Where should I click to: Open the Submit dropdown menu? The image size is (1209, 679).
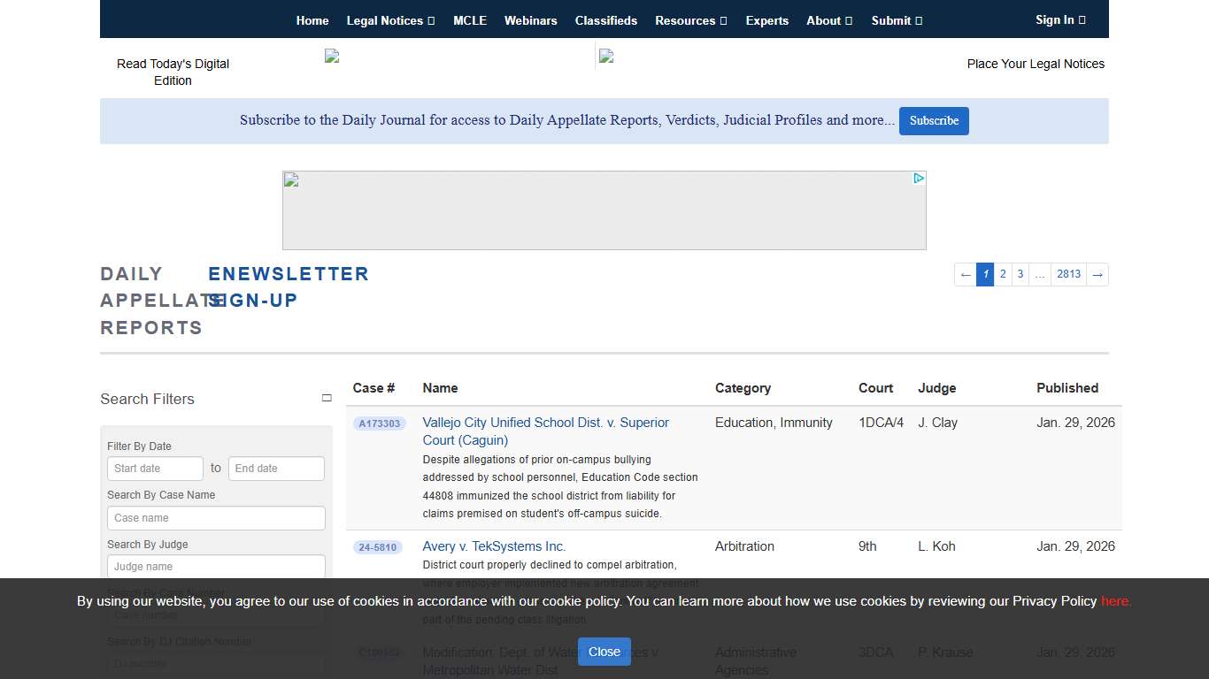[897, 20]
